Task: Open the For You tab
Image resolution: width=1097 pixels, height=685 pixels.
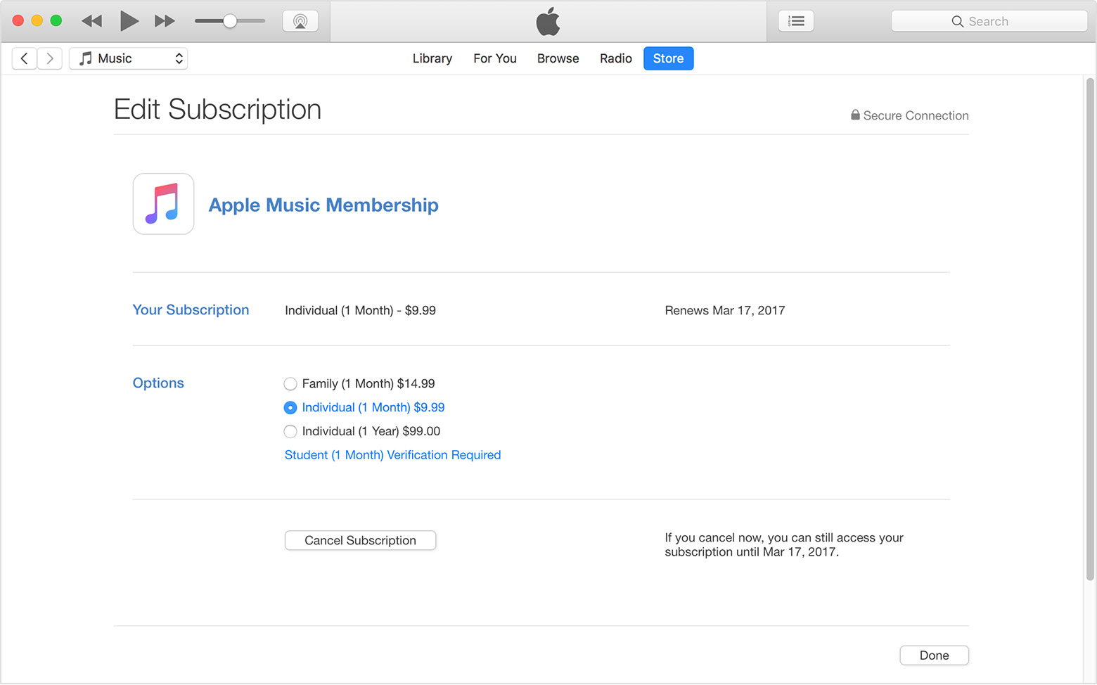Action: 494,58
